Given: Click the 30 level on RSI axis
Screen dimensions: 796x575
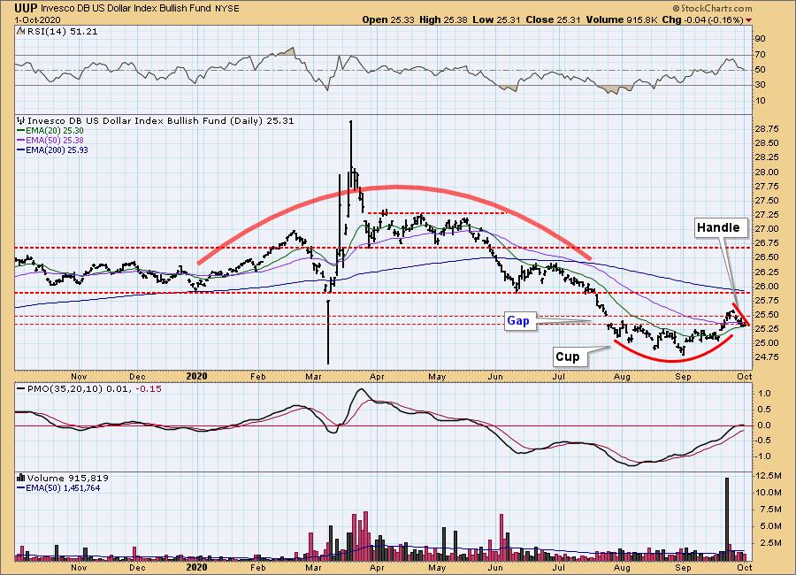Looking at the screenshot, I should click(x=760, y=85).
